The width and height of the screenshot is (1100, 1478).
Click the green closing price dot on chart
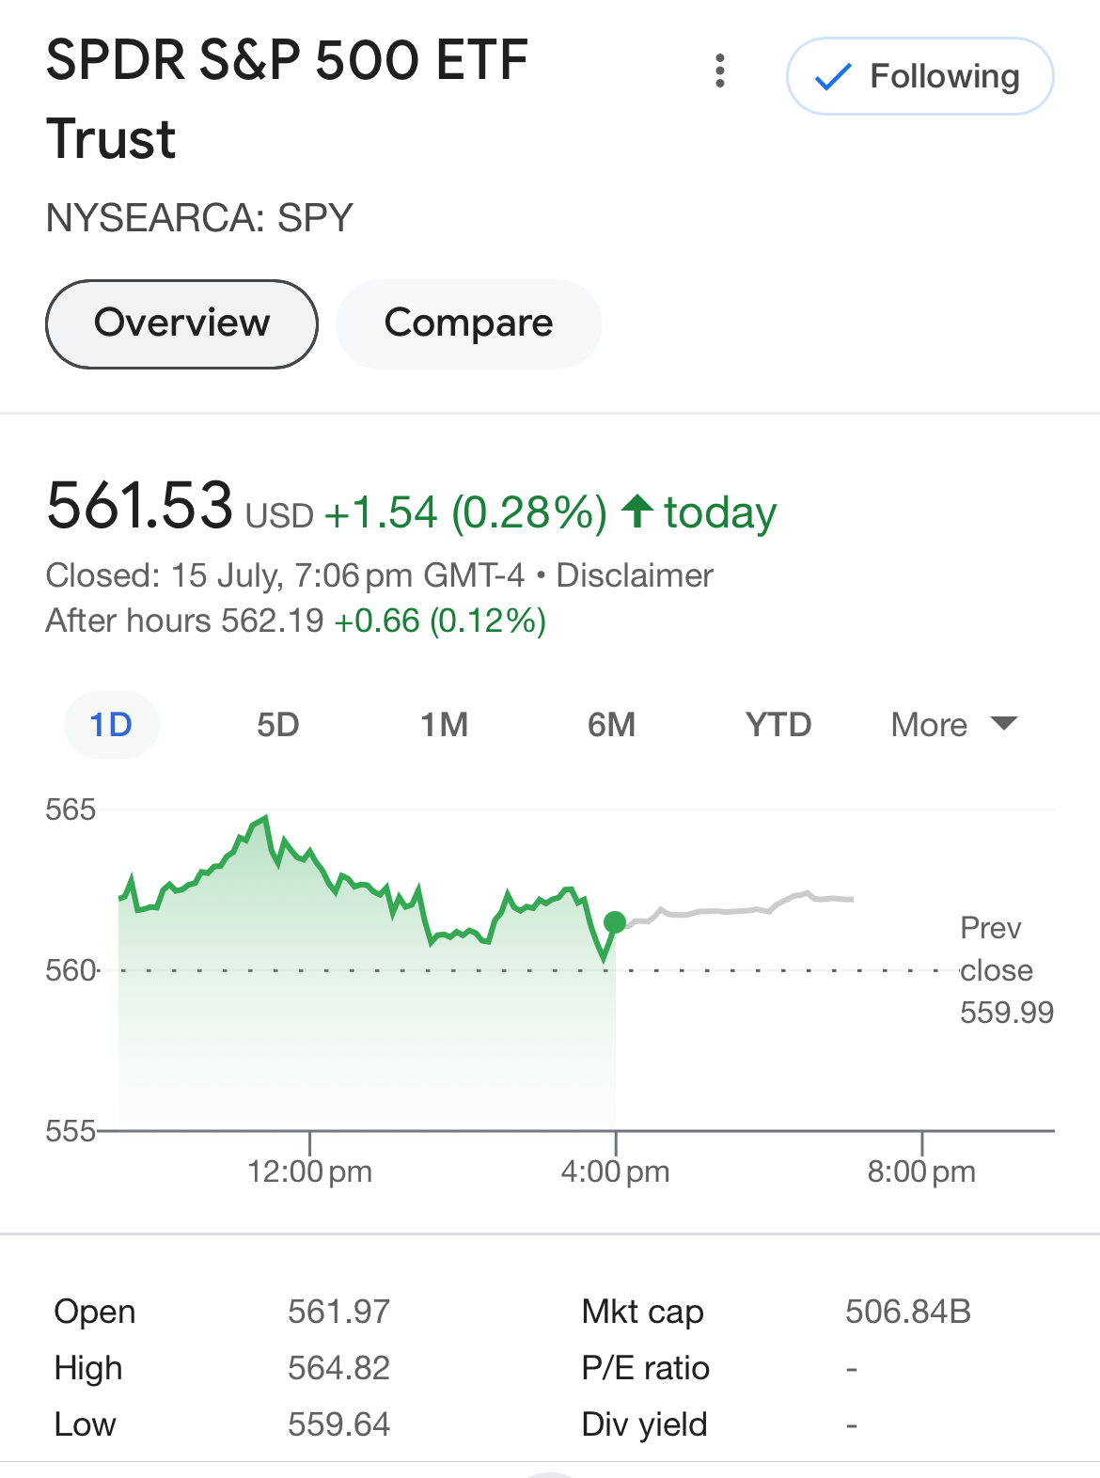tap(615, 922)
